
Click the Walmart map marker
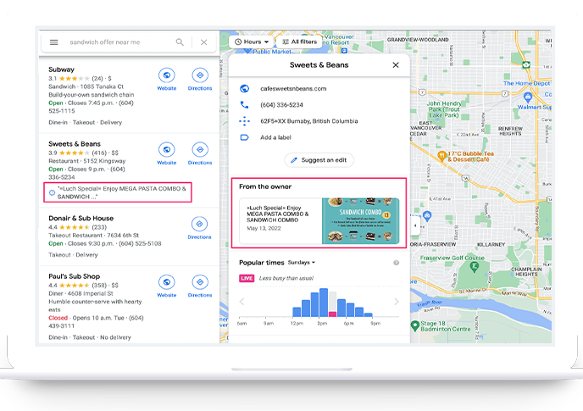click(x=528, y=97)
